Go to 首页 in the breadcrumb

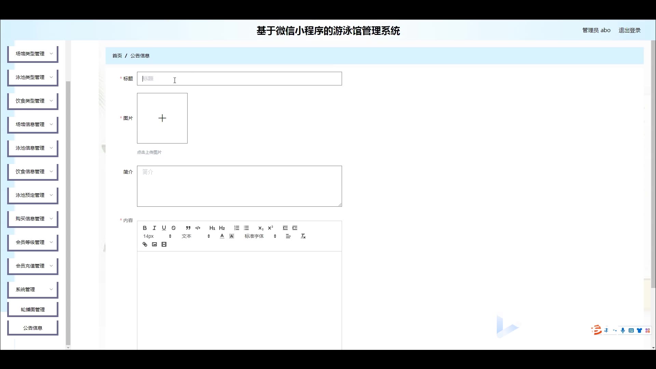117,56
